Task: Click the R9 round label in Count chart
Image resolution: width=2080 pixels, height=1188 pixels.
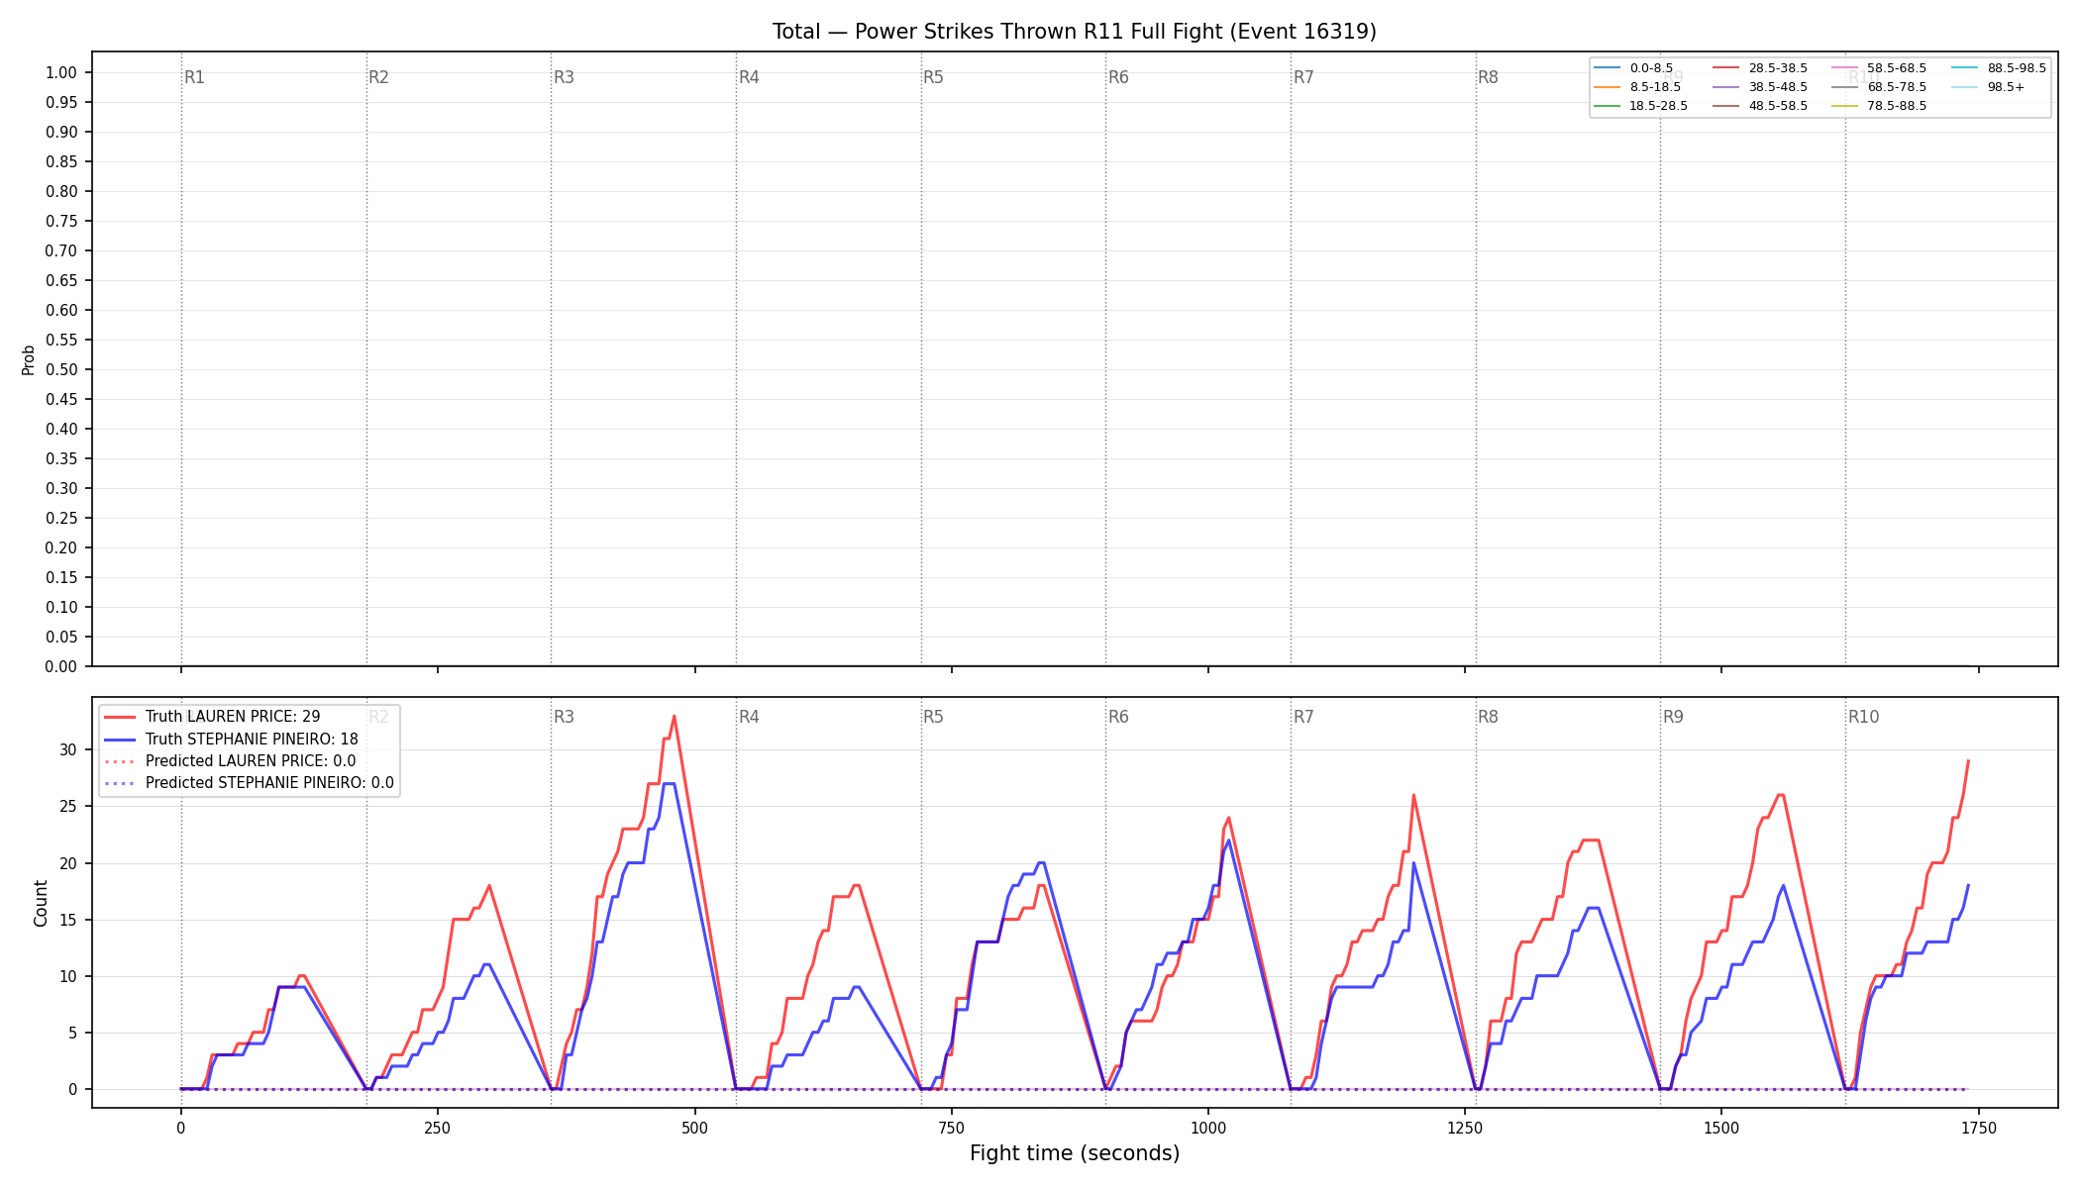Action: click(x=1673, y=717)
